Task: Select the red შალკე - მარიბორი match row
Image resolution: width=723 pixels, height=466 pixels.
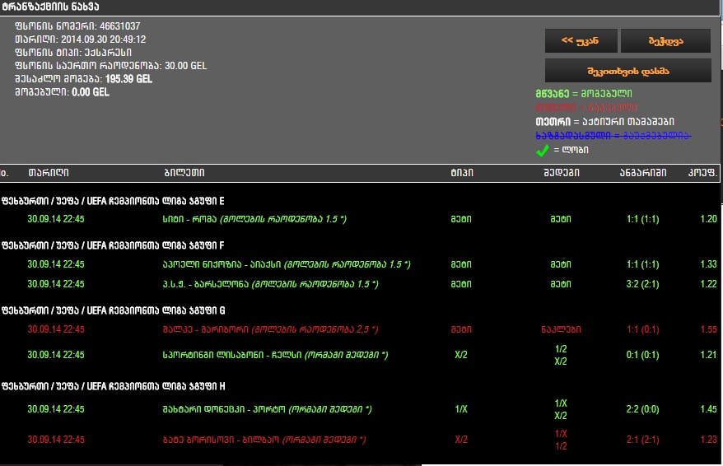Action: pos(360,329)
